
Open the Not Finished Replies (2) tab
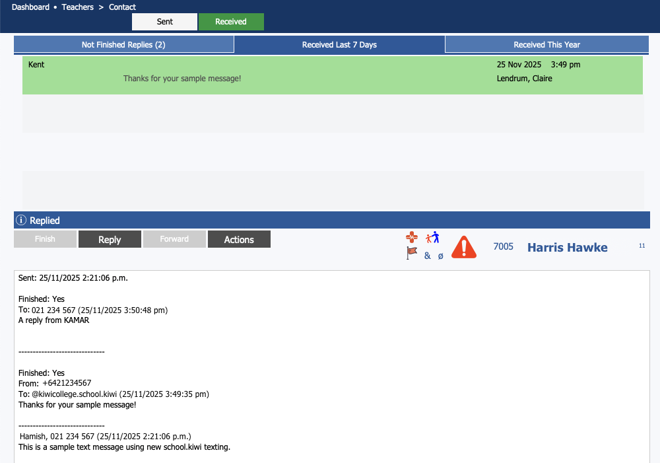[123, 45]
